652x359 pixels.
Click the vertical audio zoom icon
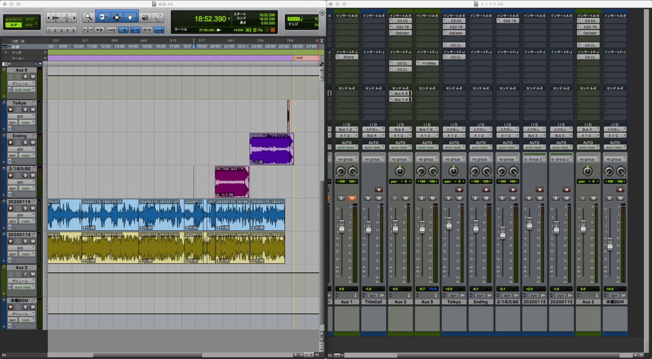tap(56, 17)
